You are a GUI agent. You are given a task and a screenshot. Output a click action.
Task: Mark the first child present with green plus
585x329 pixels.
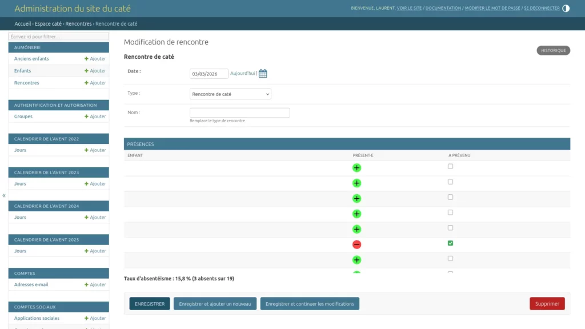pos(356,167)
